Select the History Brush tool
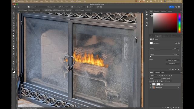Viewport: 194px width, 109px height. (x=14, y=38)
